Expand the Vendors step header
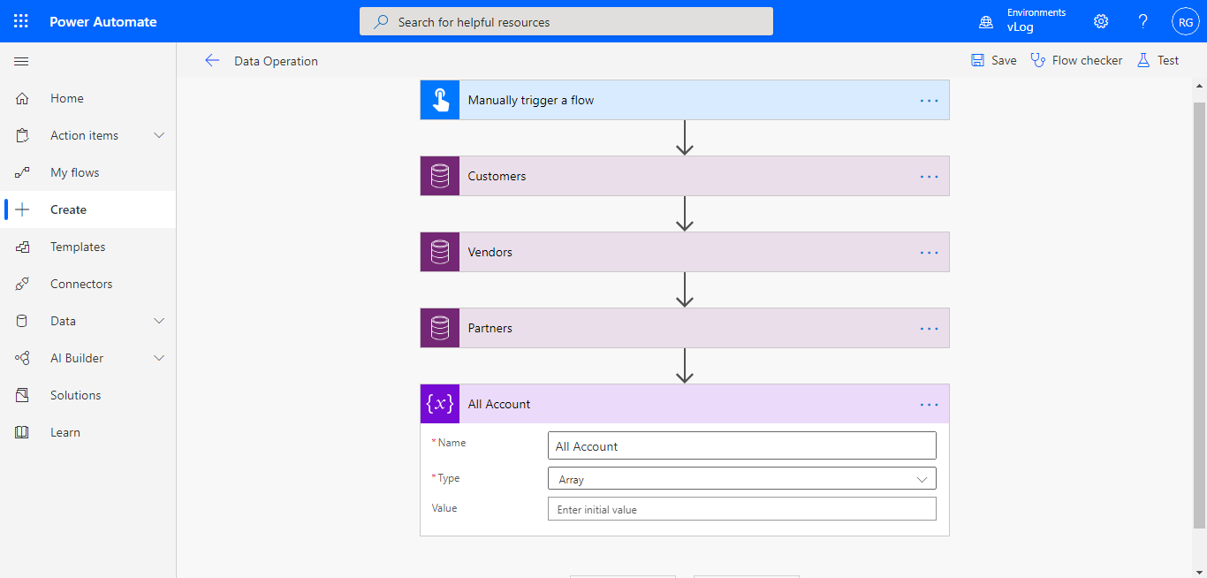Viewport: 1207px width, 578px height. click(685, 252)
